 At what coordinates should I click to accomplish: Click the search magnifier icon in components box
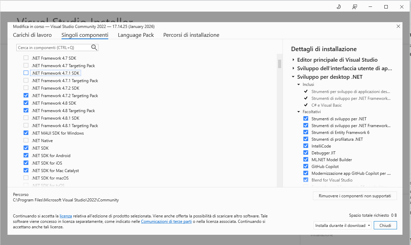pos(94,47)
